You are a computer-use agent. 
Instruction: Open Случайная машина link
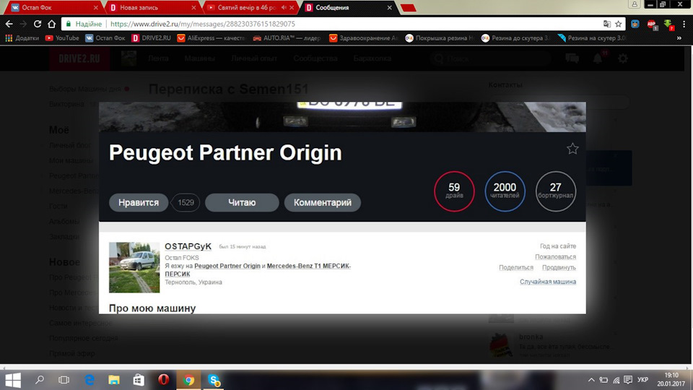548,282
